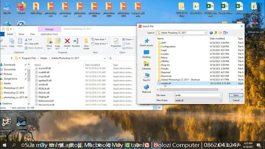265x149 pixels.
Task: Expand the Files of type dropdown
Action: (x=221, y=101)
